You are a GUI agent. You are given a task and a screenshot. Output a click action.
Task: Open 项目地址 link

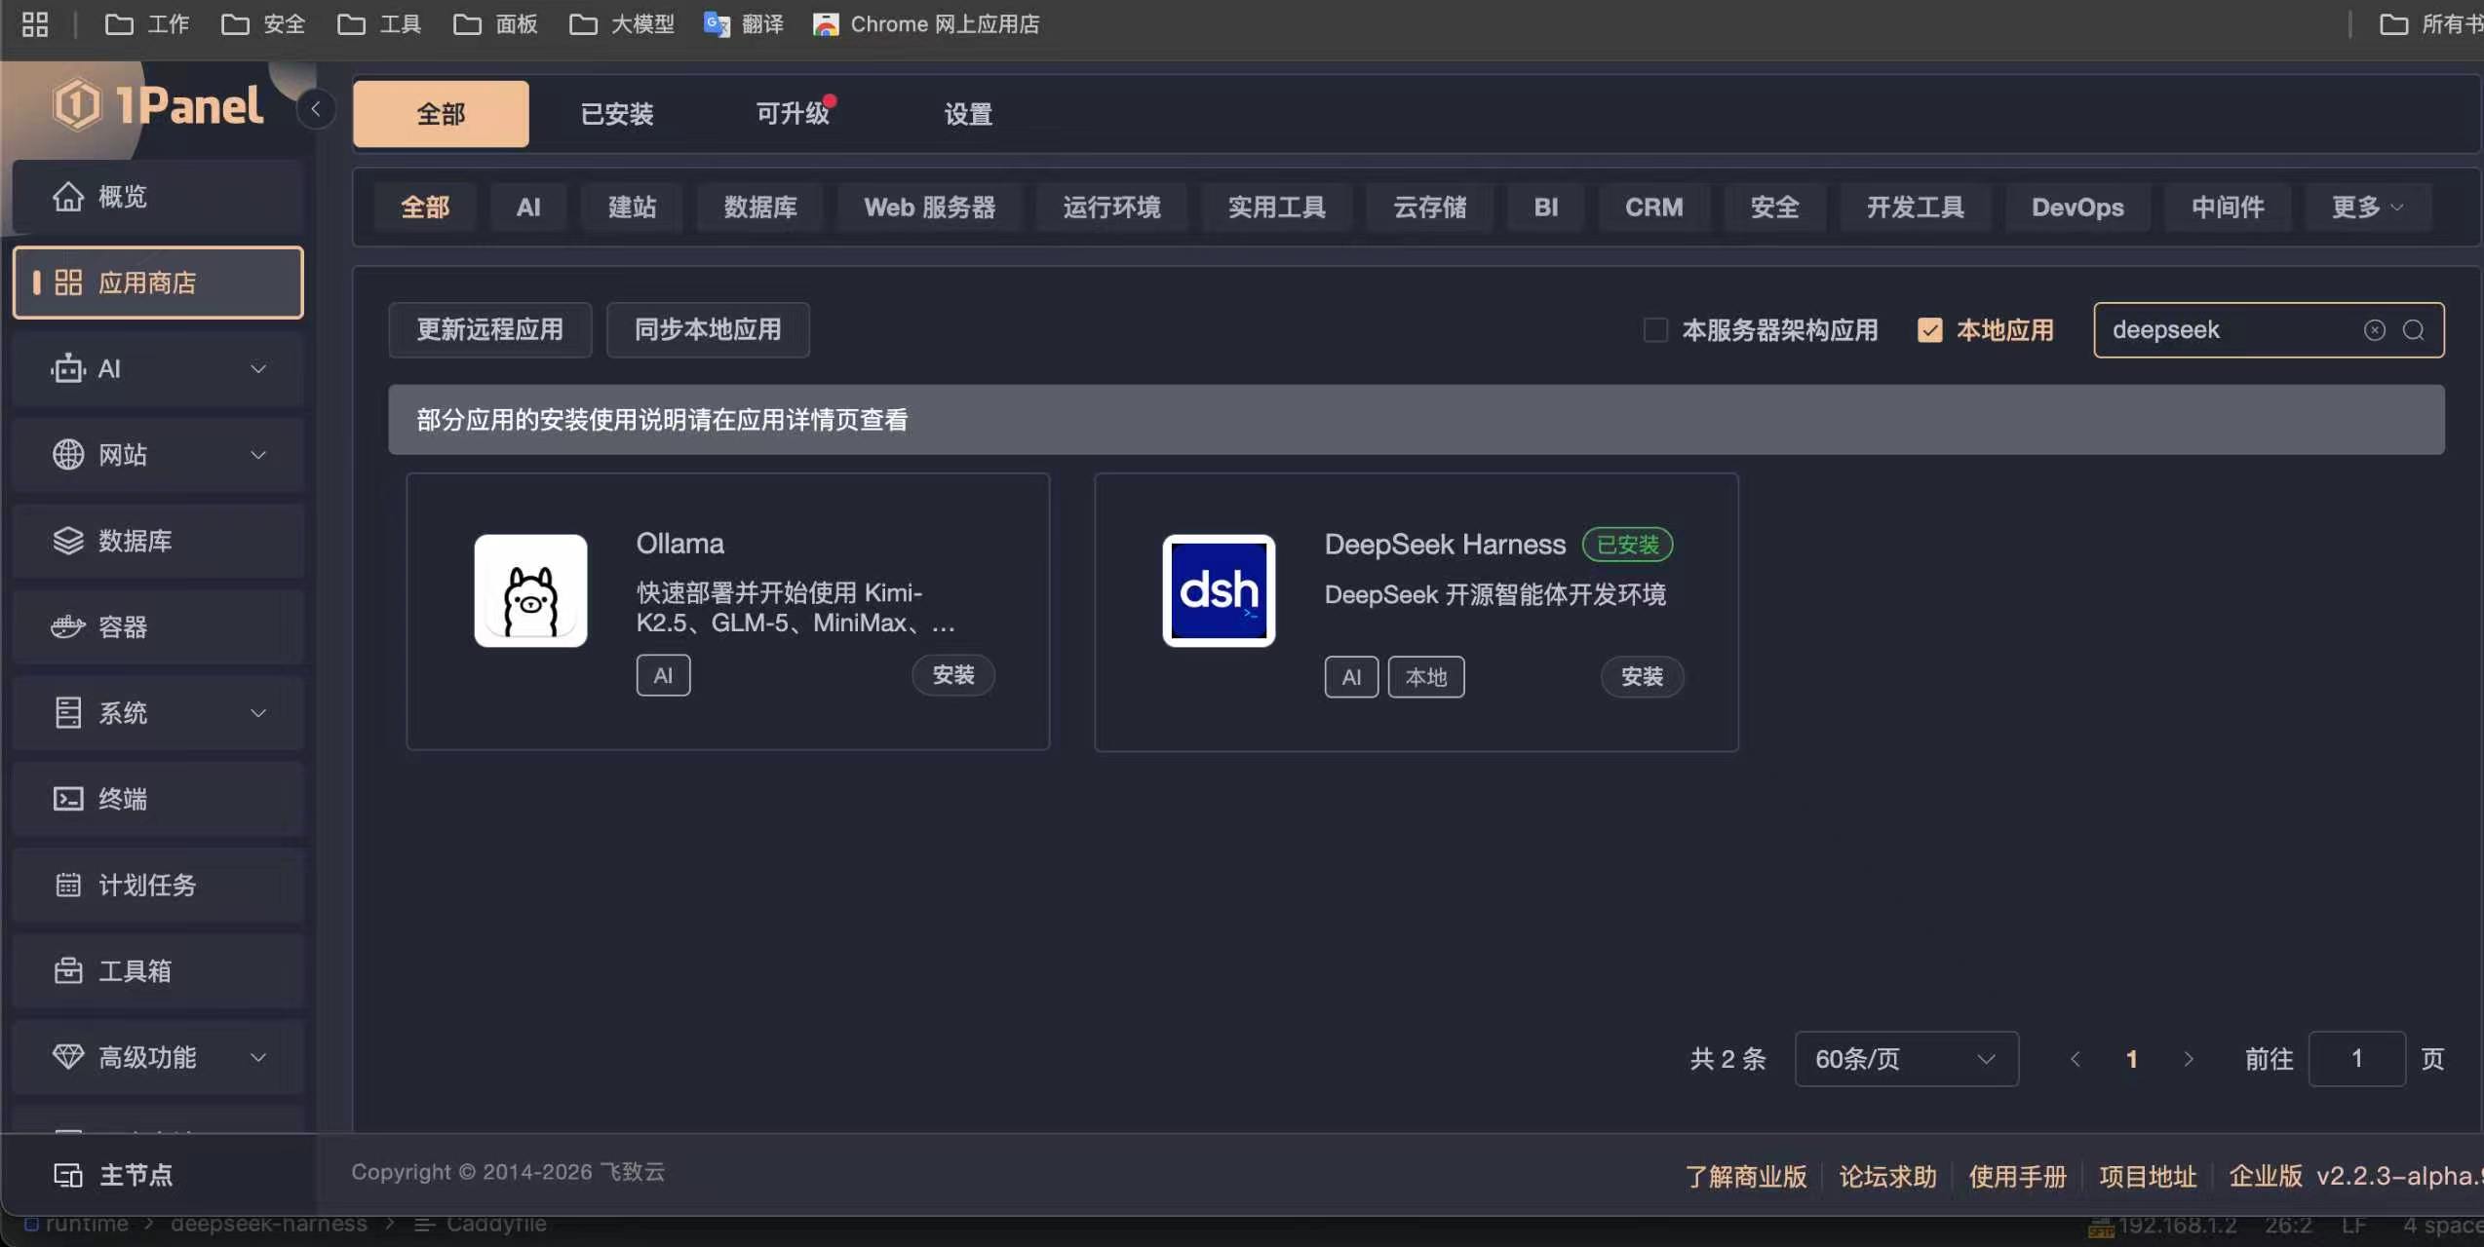[2148, 1177]
